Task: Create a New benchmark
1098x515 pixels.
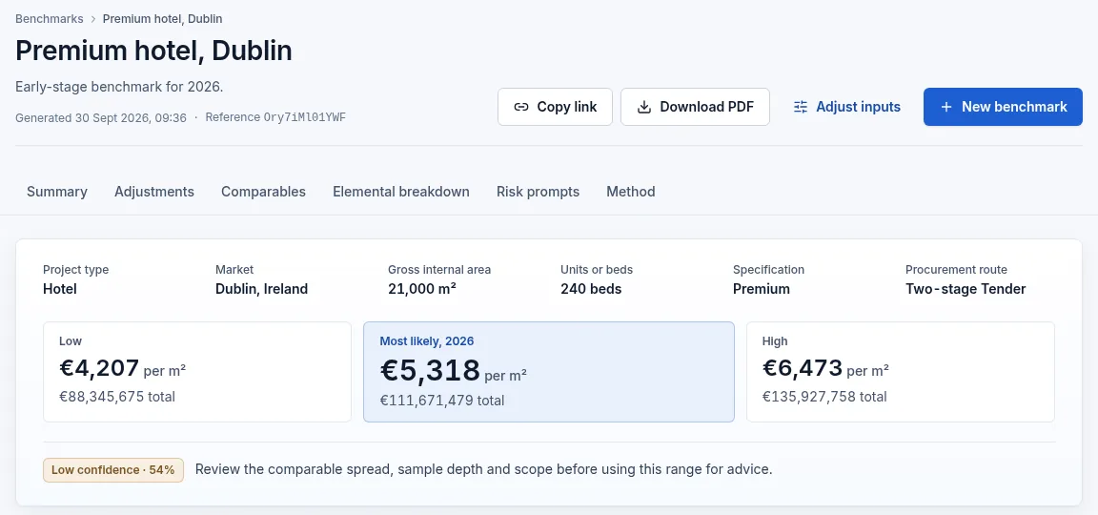Action: [x=1003, y=107]
